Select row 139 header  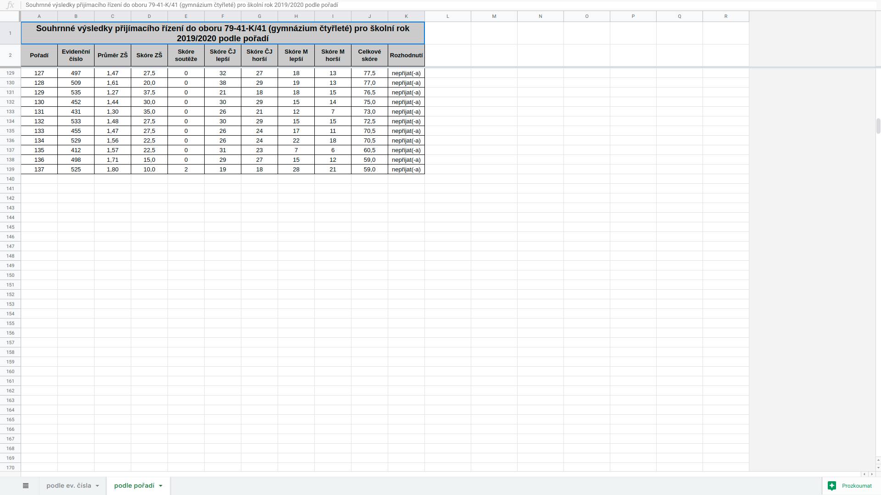10,170
